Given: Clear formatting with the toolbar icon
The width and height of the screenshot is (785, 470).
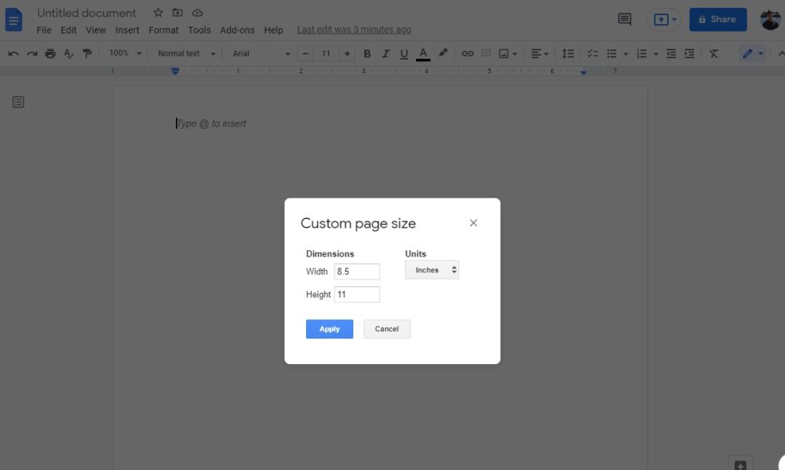Looking at the screenshot, I should [714, 53].
